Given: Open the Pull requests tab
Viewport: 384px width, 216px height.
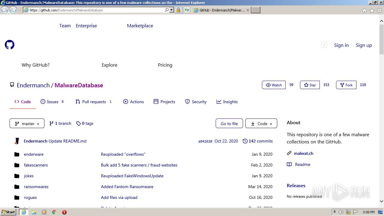Looking at the screenshot, I should click(x=94, y=102).
